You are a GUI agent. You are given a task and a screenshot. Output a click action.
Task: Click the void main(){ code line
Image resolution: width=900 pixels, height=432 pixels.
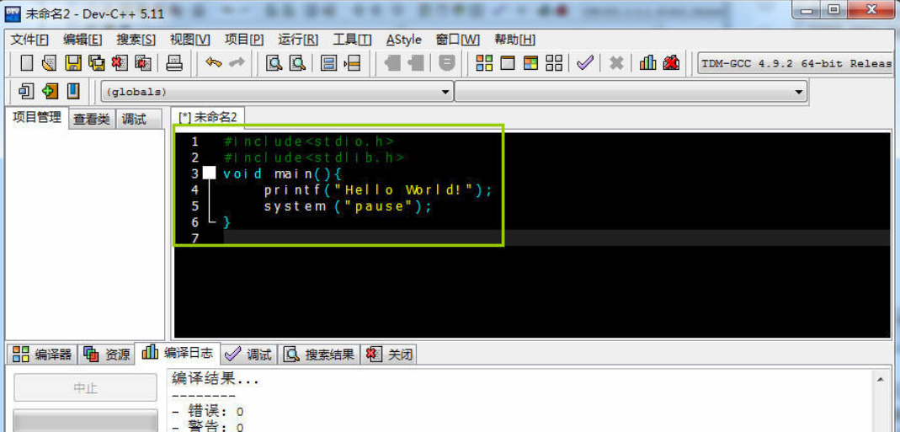point(282,173)
